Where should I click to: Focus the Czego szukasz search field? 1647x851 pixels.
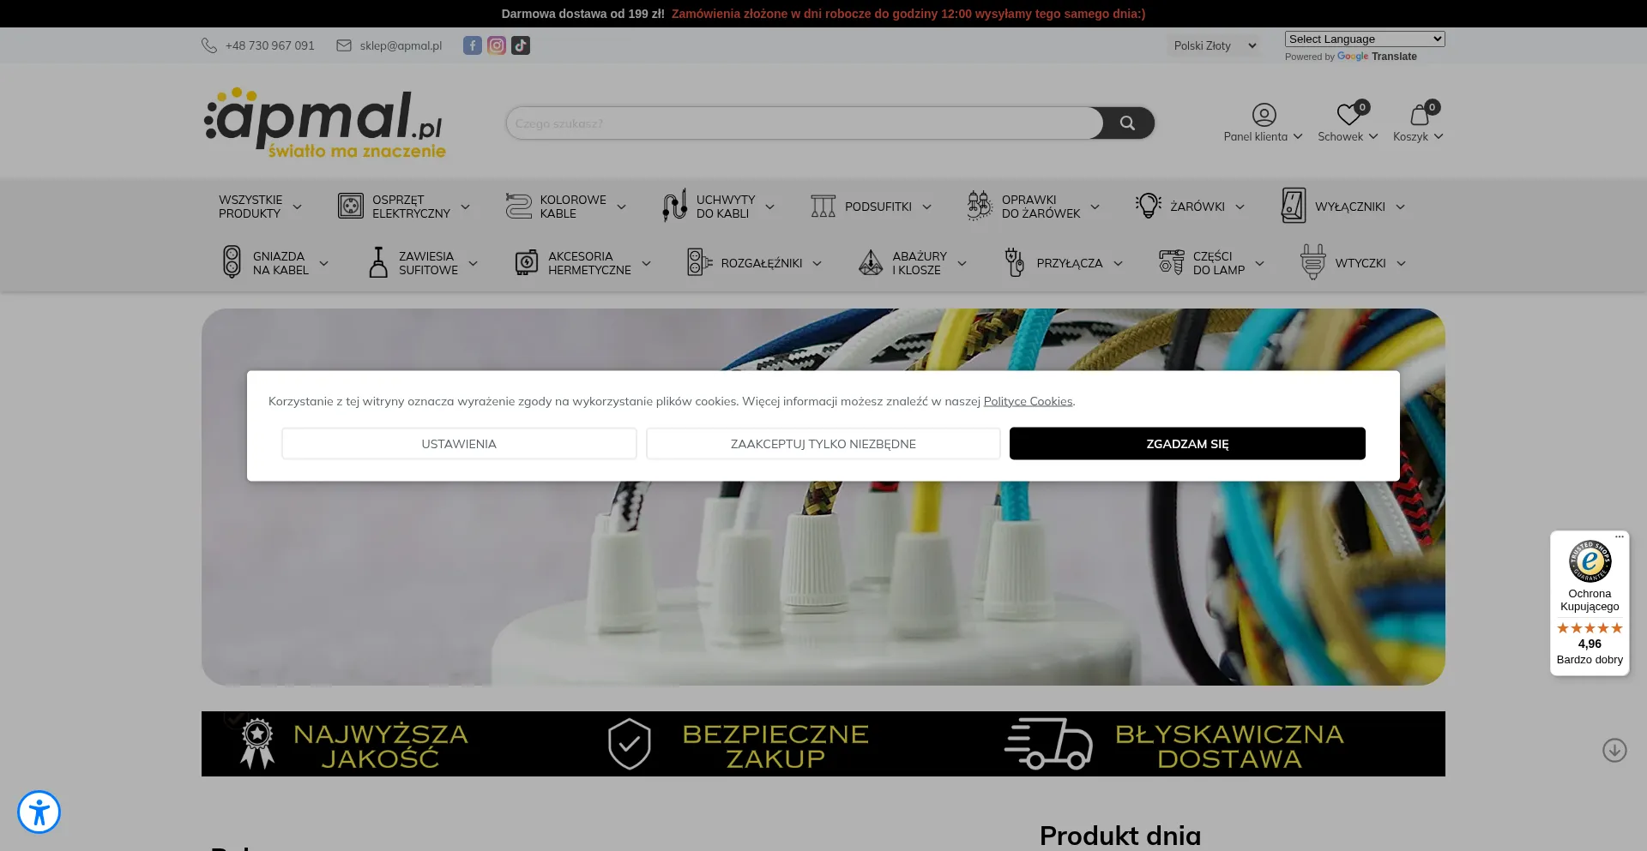(x=805, y=123)
